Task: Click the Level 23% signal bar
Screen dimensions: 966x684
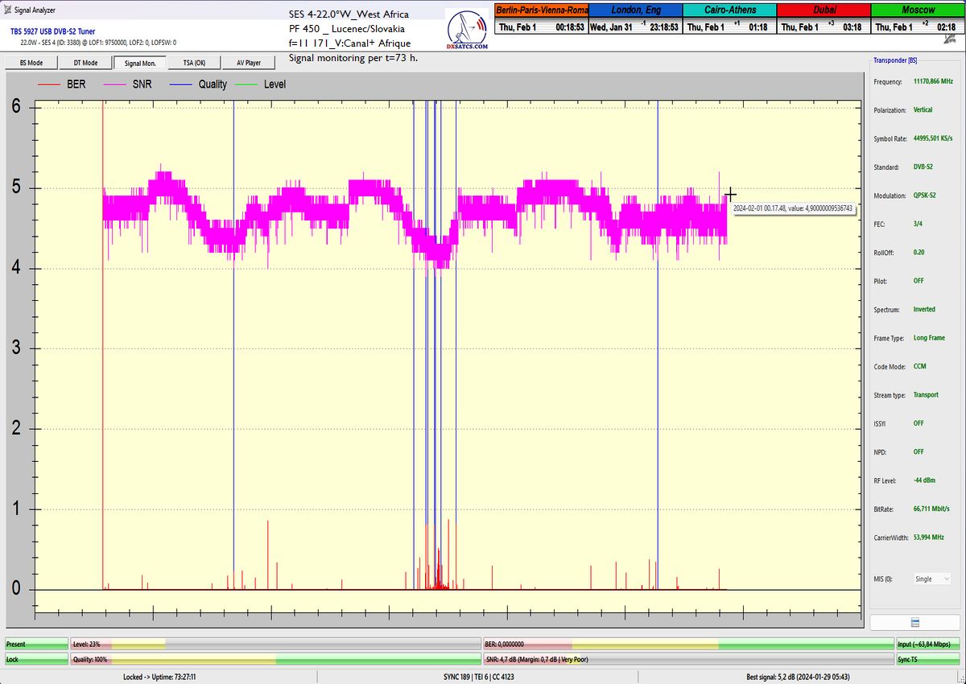Action: [275, 644]
